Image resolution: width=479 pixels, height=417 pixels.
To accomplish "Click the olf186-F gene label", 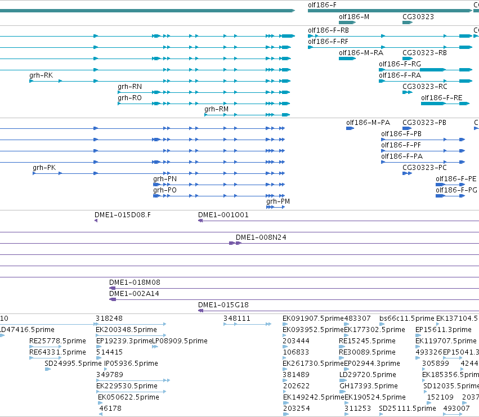I will click(322, 5).
